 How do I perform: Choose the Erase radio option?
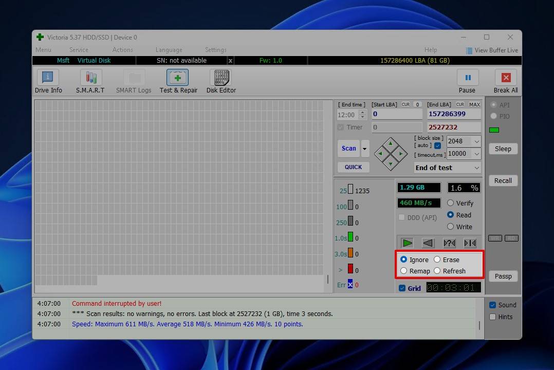click(x=437, y=260)
